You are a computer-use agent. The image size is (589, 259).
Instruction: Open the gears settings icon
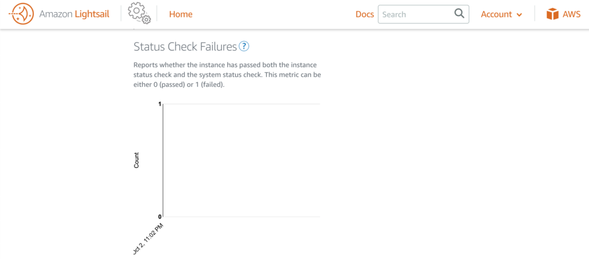pos(139,13)
